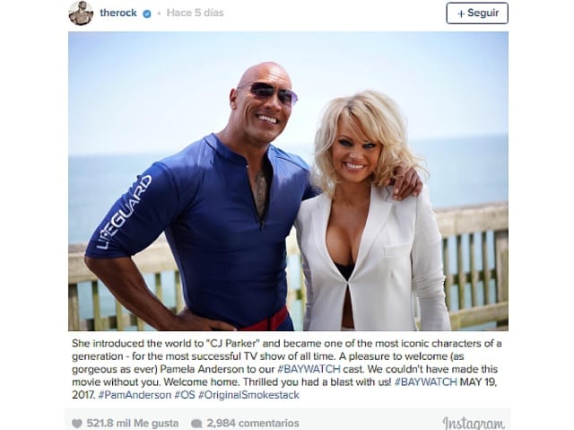Open therock profile avatar picture

[81, 13]
